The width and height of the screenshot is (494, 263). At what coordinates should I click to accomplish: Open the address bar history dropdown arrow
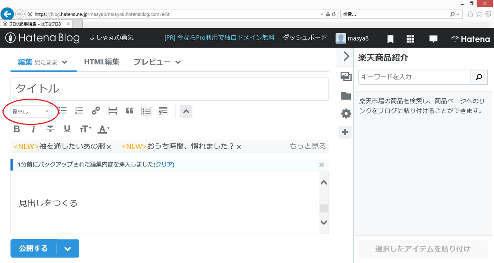(x=322, y=14)
